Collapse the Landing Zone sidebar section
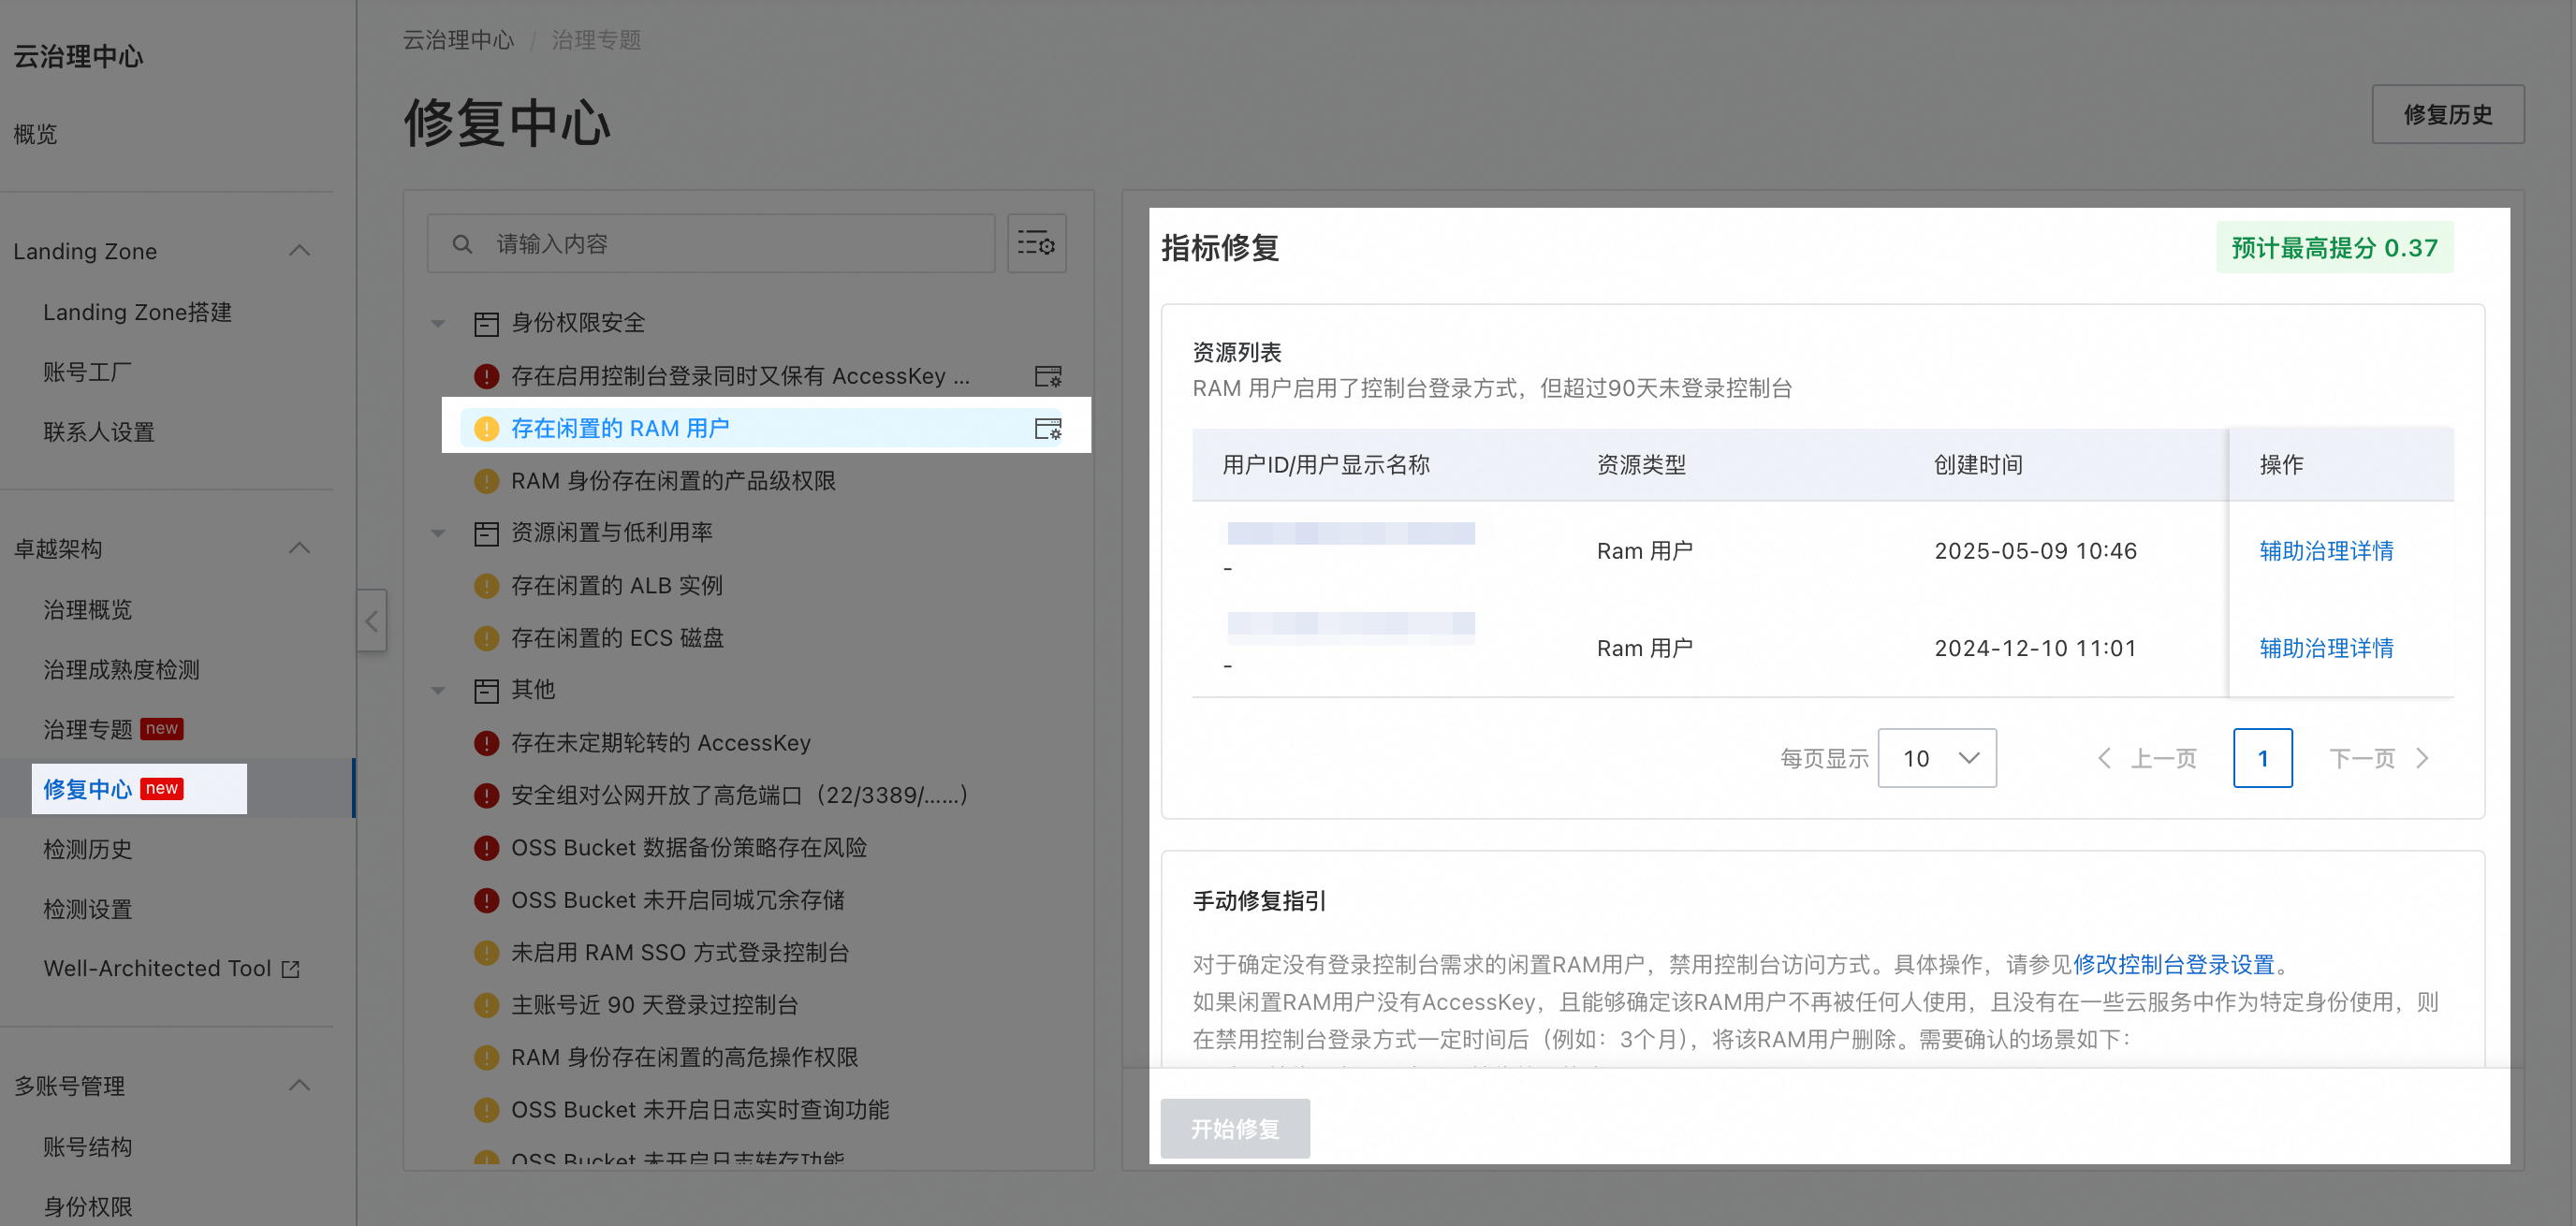The height and width of the screenshot is (1226, 2576). (x=299, y=251)
